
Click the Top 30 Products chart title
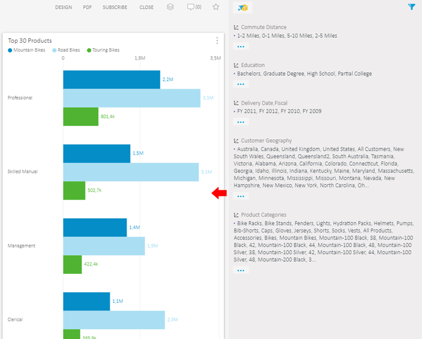(x=30, y=40)
